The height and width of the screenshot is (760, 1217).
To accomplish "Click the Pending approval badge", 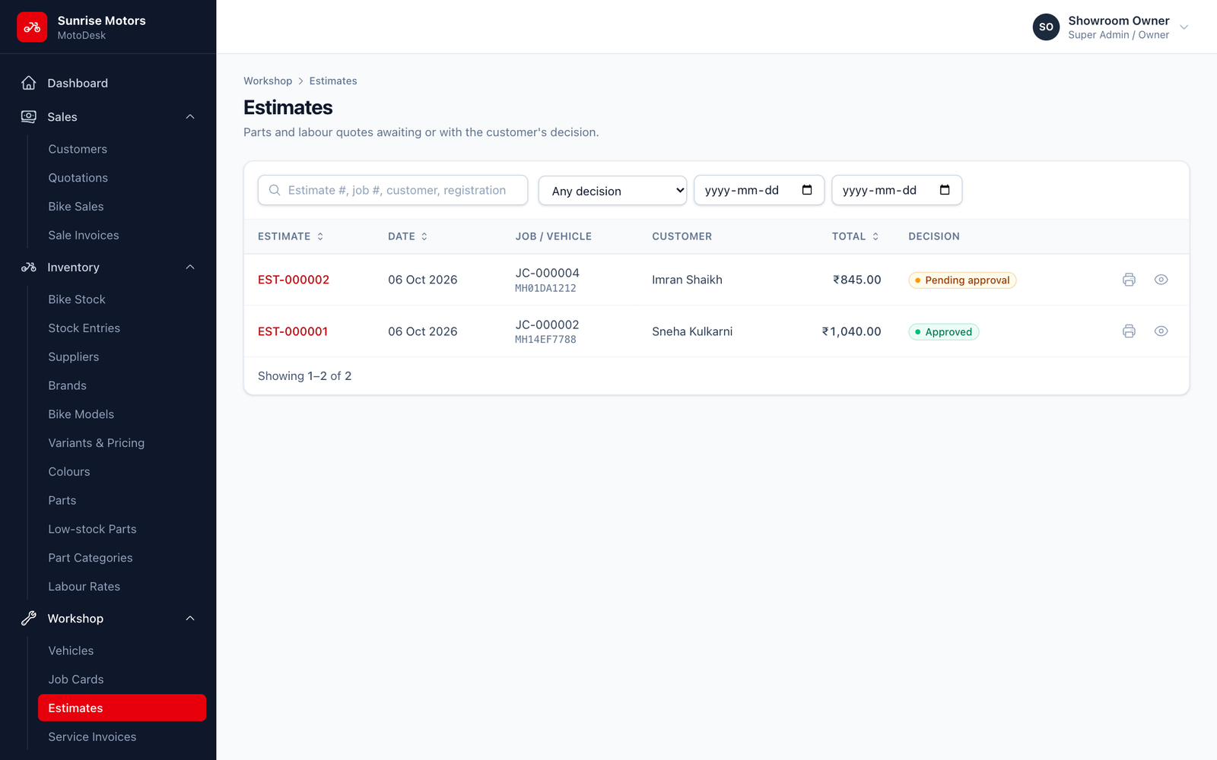I will (962, 280).
